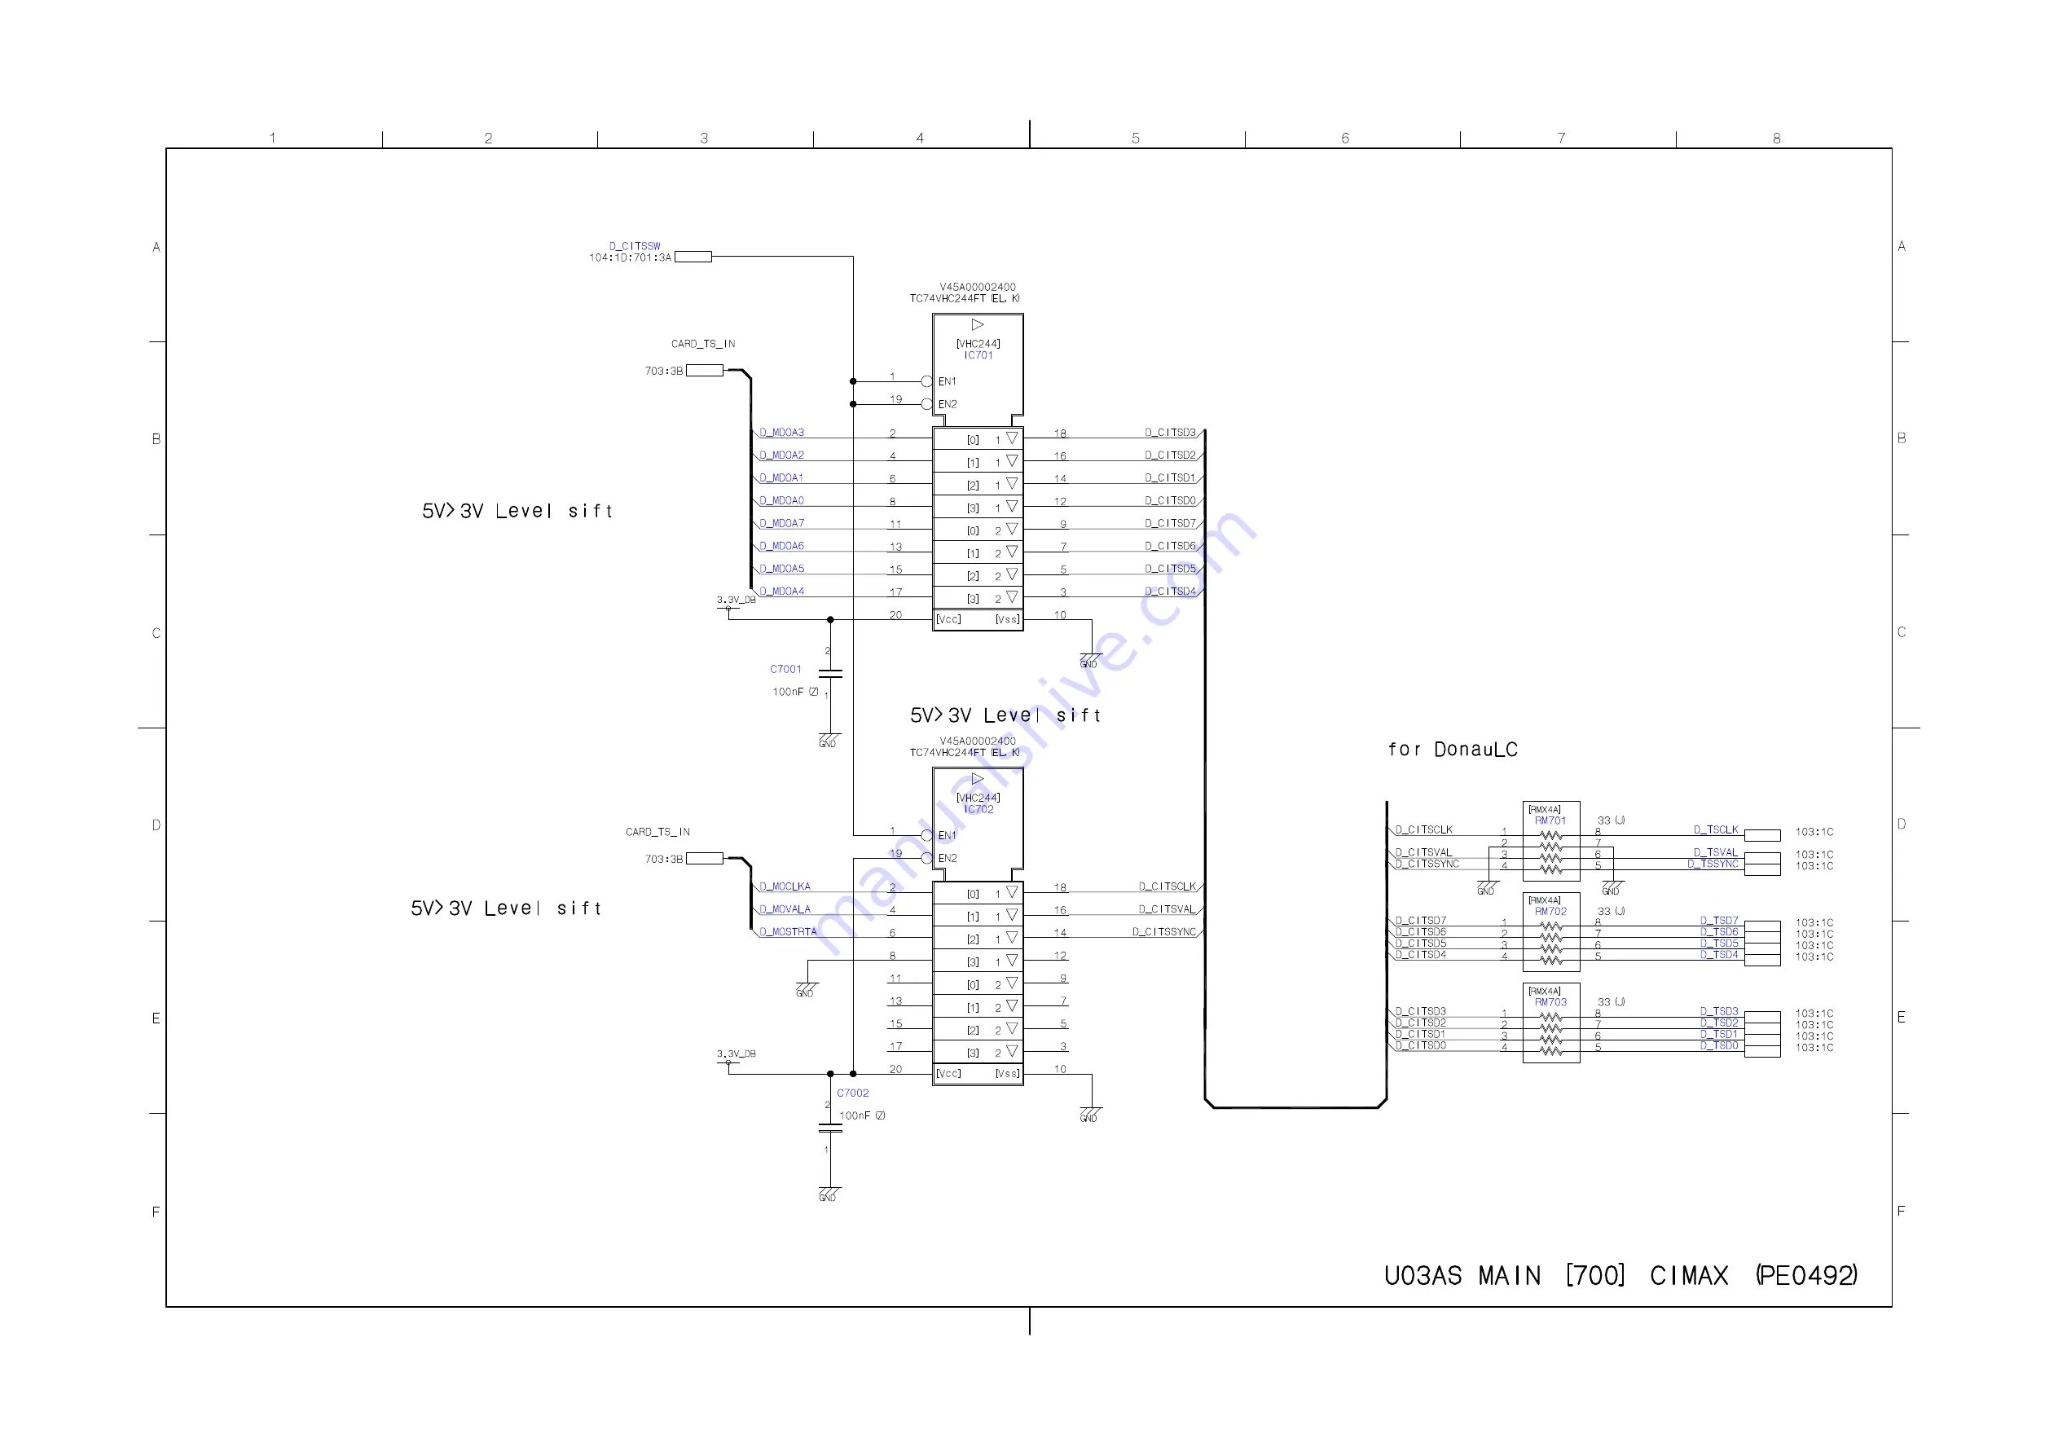Click the D_TSVAL output label
The image size is (2058, 1456).
click(x=1716, y=851)
